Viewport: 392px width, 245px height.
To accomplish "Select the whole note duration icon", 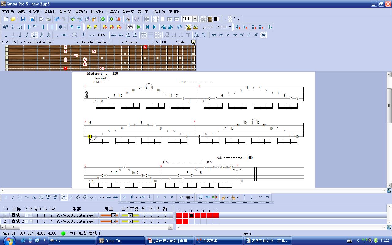I will (x=6, y=35).
